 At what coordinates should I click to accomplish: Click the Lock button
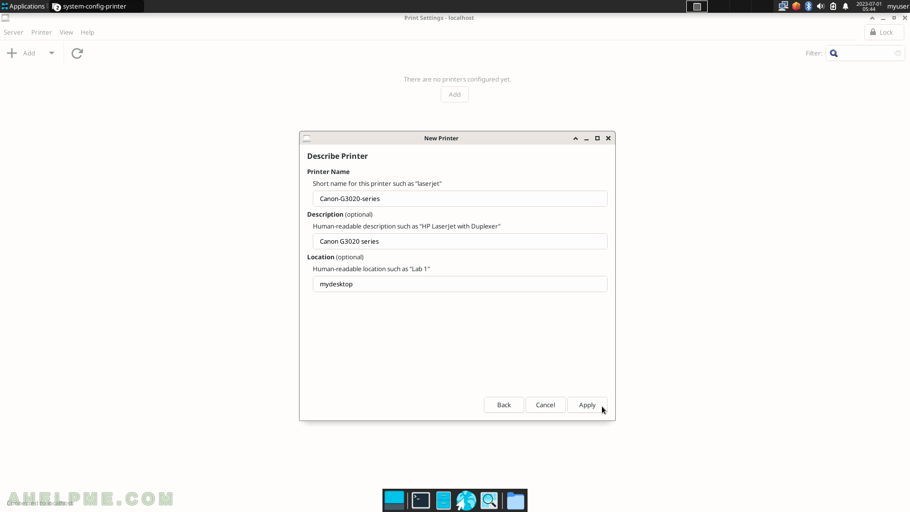[884, 32]
